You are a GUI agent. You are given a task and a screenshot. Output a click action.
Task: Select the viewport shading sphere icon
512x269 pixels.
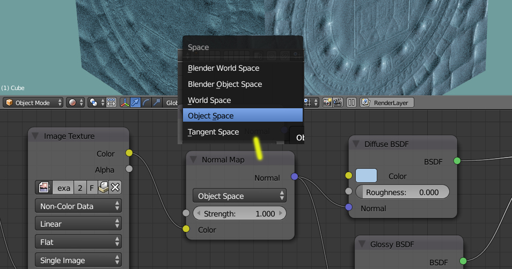(x=72, y=103)
